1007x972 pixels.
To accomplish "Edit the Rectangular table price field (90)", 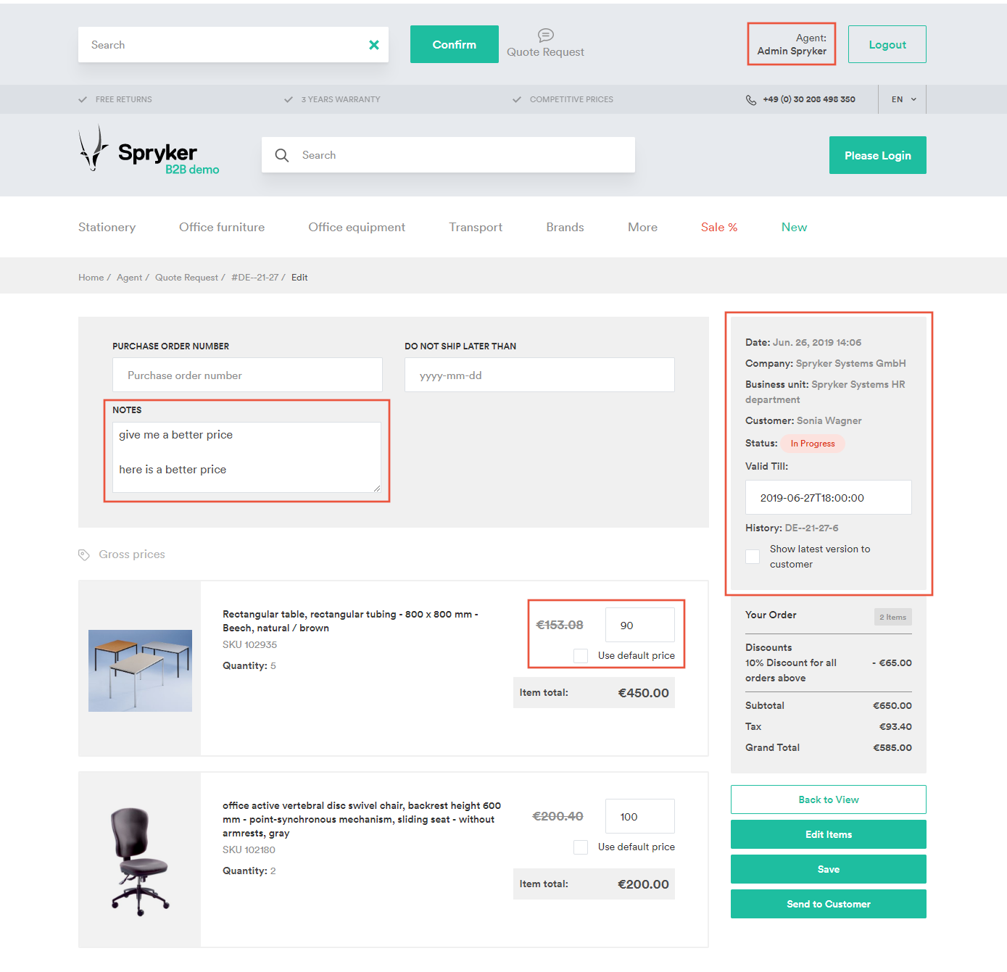I will (x=640, y=625).
